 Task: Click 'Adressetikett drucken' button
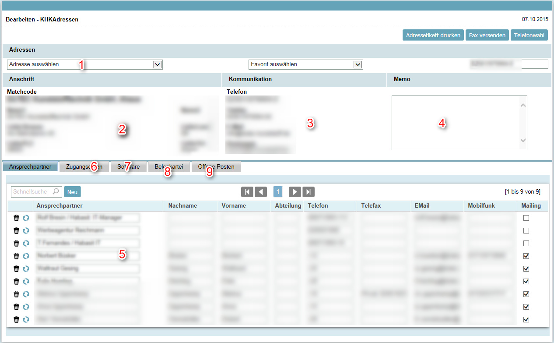point(433,35)
